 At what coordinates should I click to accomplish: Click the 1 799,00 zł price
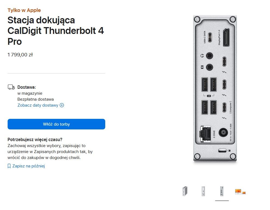tap(20, 55)
